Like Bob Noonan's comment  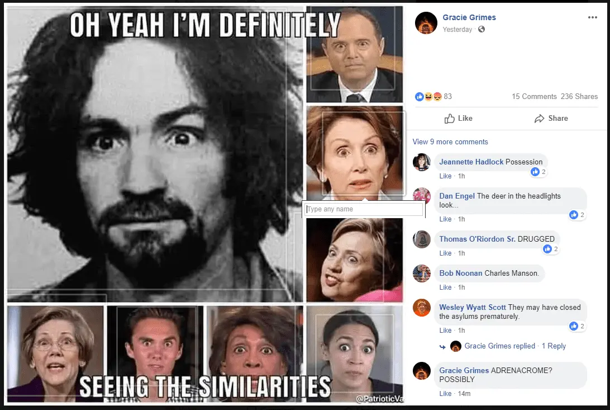click(x=445, y=288)
